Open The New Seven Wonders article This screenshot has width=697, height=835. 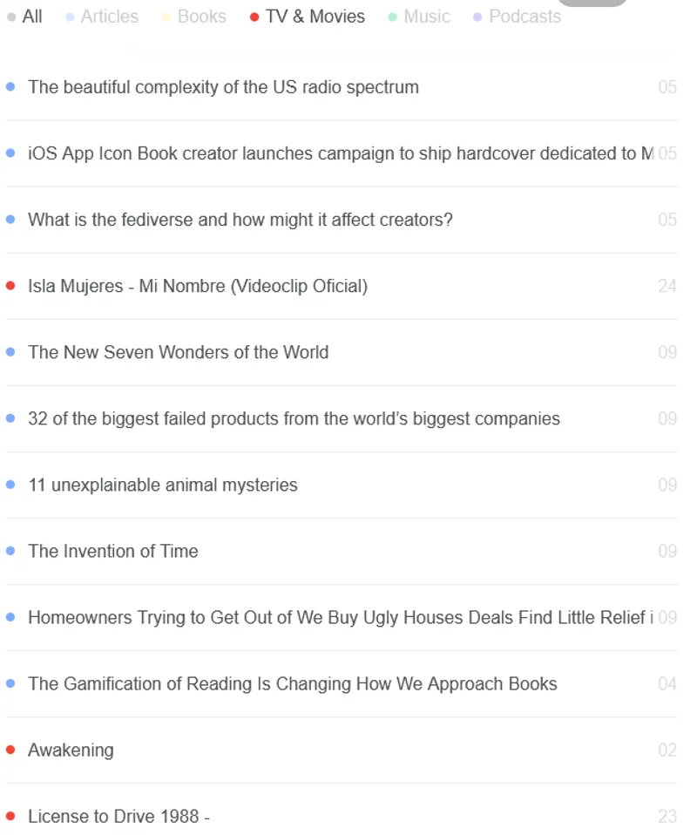click(x=178, y=352)
